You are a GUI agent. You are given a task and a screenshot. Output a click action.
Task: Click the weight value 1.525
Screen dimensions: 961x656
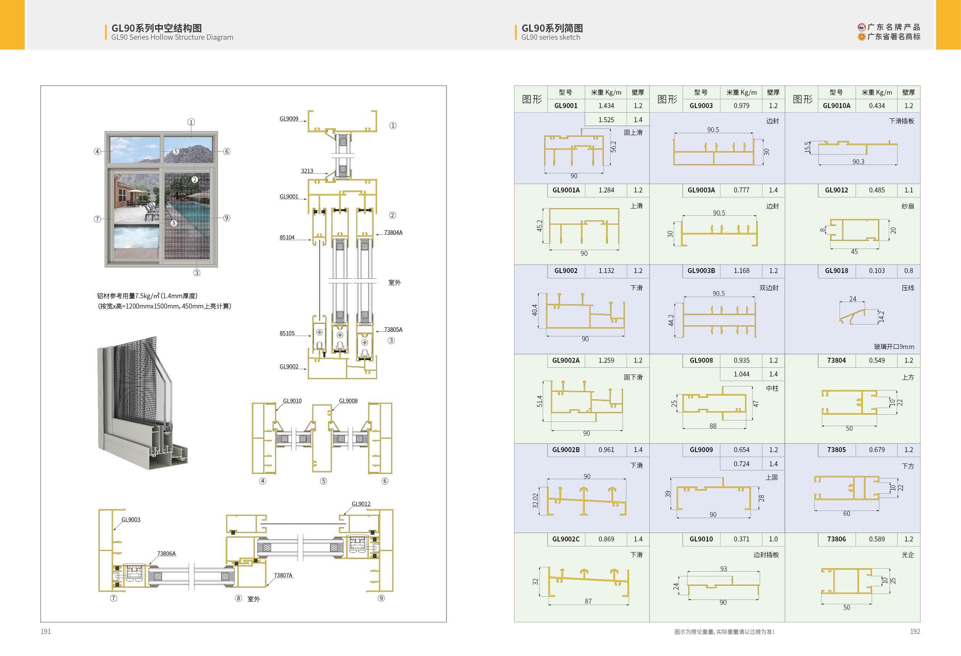[606, 120]
